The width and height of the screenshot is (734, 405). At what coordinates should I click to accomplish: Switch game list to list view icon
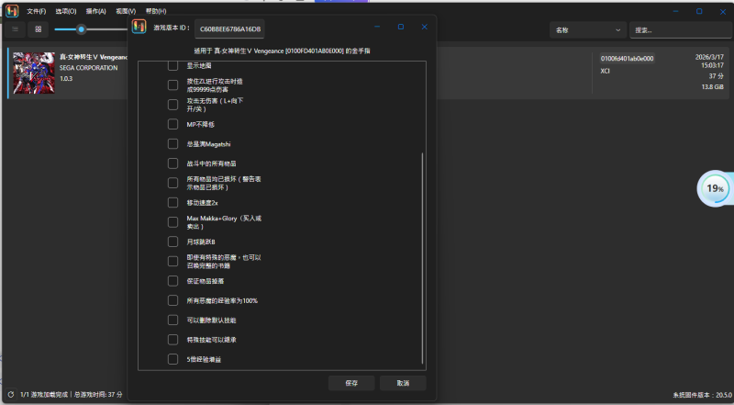15,29
